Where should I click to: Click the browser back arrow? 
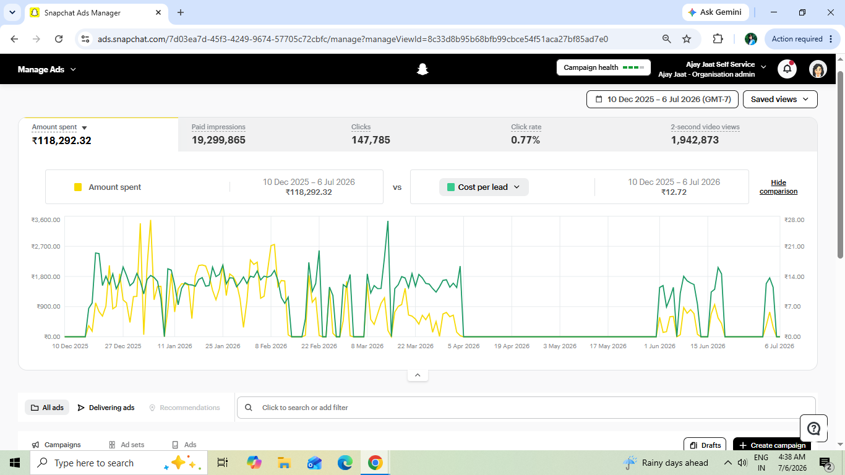pos(14,39)
